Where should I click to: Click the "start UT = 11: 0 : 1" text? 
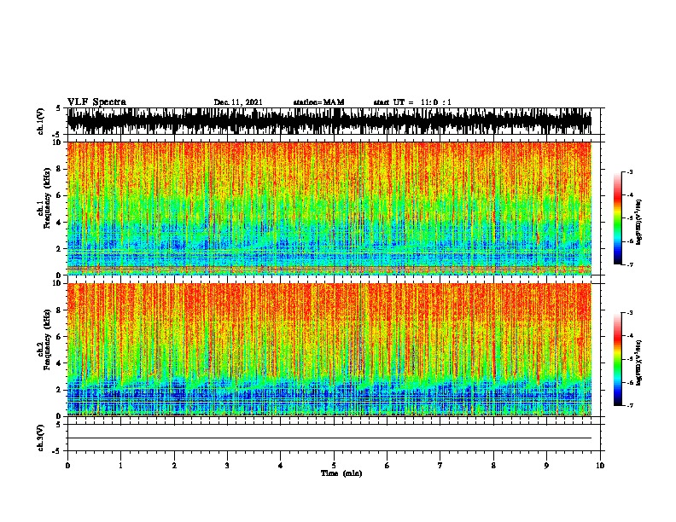[x=412, y=102]
